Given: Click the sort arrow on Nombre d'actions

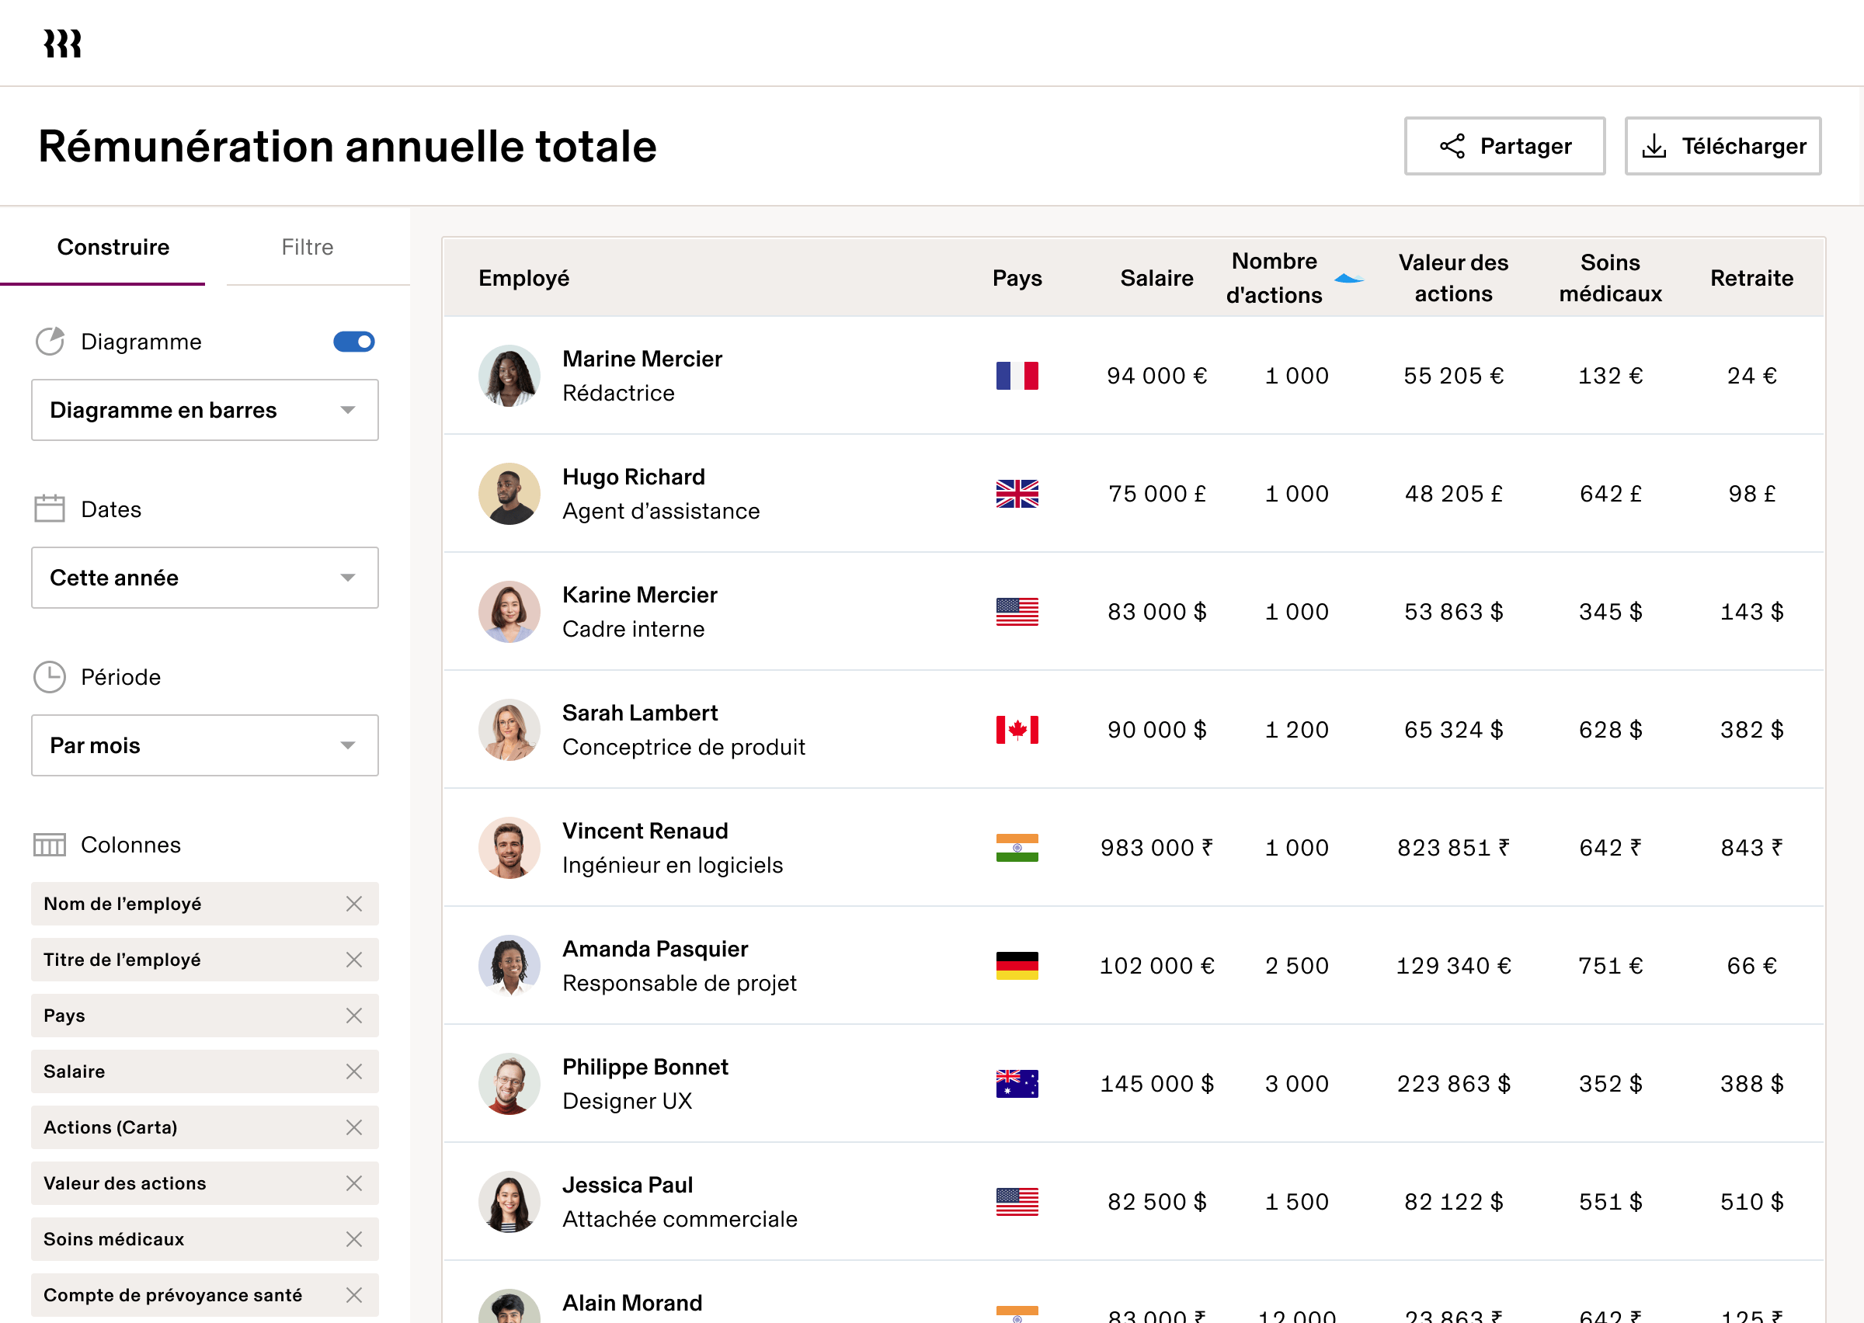Looking at the screenshot, I should (1348, 280).
